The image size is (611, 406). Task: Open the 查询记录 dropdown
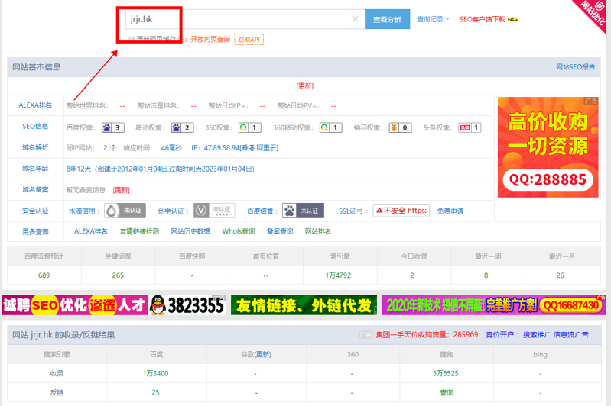tap(433, 19)
